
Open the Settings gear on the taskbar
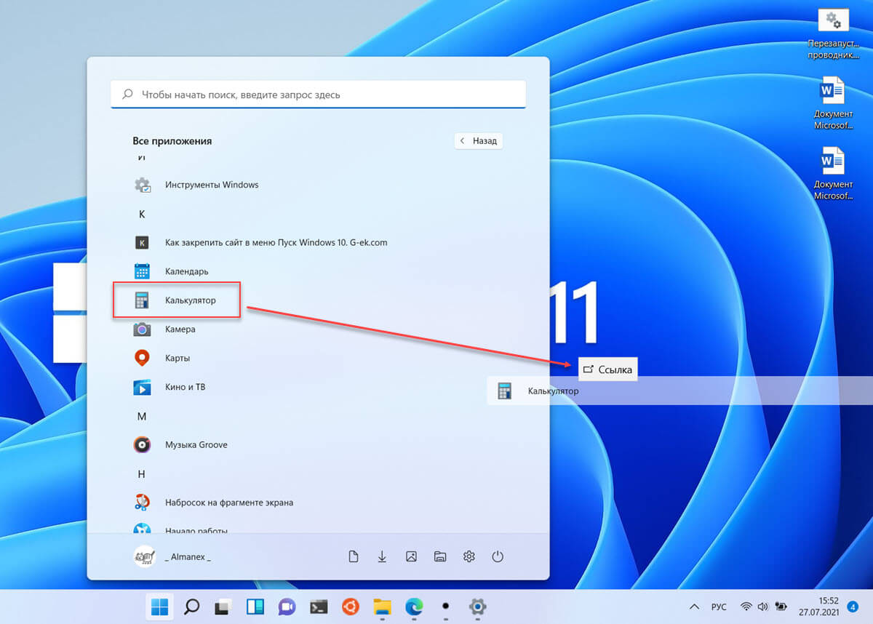tap(477, 607)
